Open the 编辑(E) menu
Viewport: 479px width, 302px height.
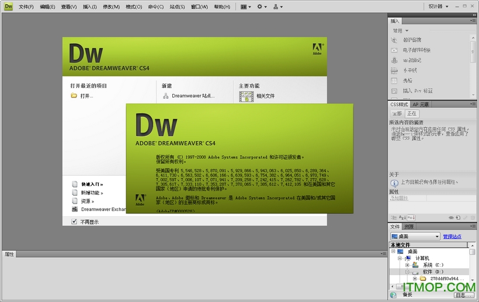coord(47,6)
